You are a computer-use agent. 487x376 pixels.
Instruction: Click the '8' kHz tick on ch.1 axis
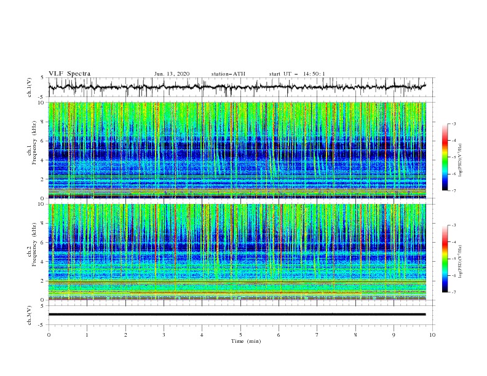pos(43,122)
